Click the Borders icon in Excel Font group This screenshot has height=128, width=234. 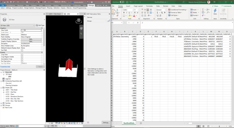click(124, 15)
